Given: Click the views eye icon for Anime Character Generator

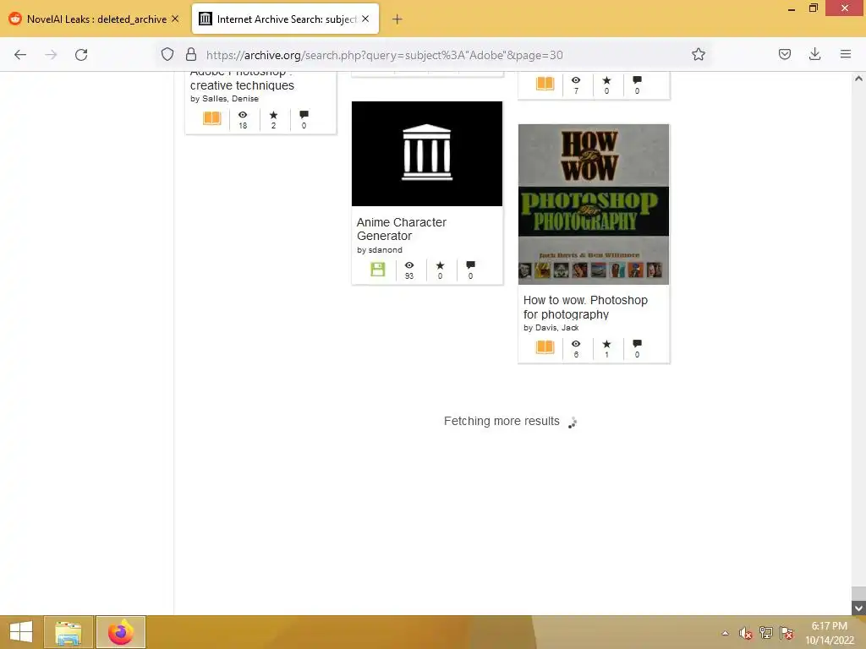Looking at the screenshot, I should click(409, 265).
